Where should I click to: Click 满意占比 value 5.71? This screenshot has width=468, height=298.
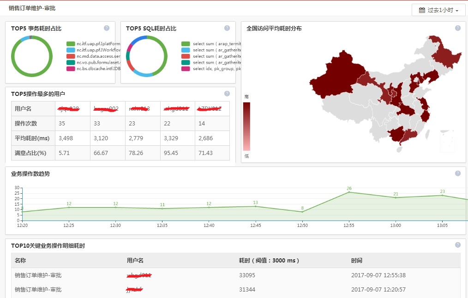tap(64, 153)
